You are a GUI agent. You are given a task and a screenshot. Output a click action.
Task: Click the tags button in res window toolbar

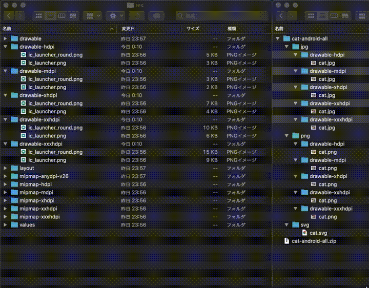[x=156, y=16]
